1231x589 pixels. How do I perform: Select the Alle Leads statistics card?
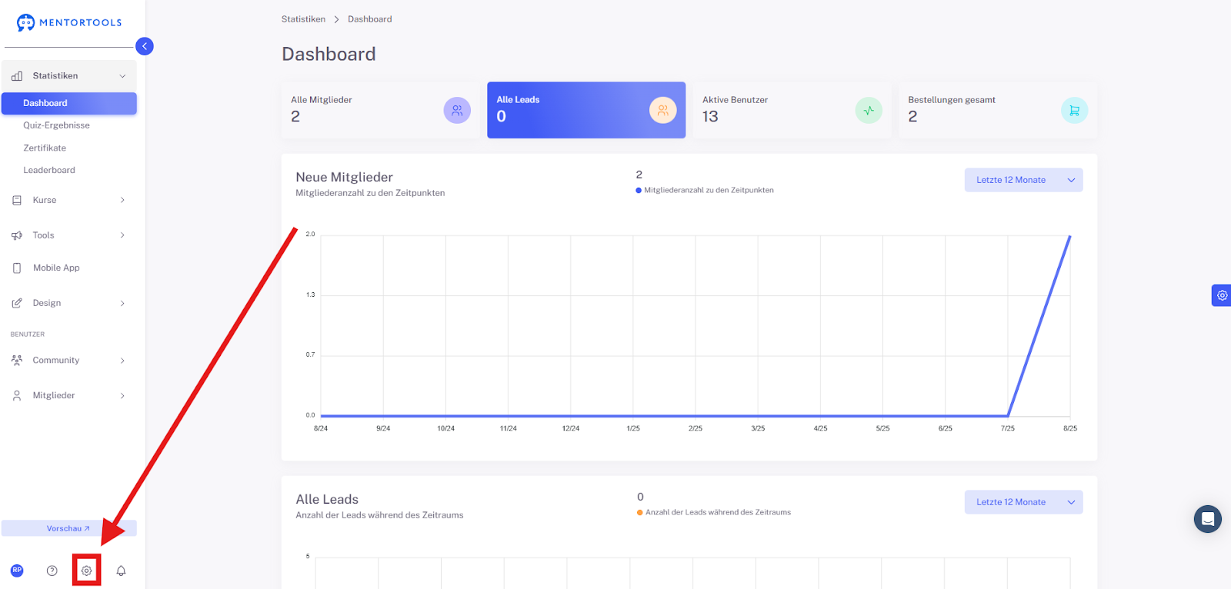[x=586, y=110]
